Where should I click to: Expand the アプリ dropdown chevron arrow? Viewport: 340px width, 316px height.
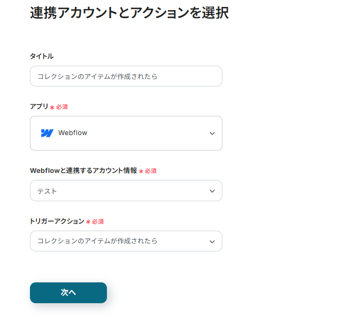pos(212,133)
